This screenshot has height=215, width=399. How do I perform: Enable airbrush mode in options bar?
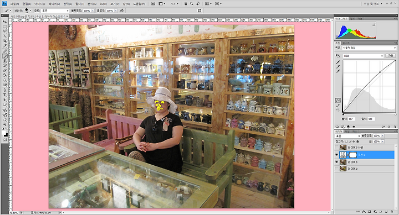pos(121,11)
